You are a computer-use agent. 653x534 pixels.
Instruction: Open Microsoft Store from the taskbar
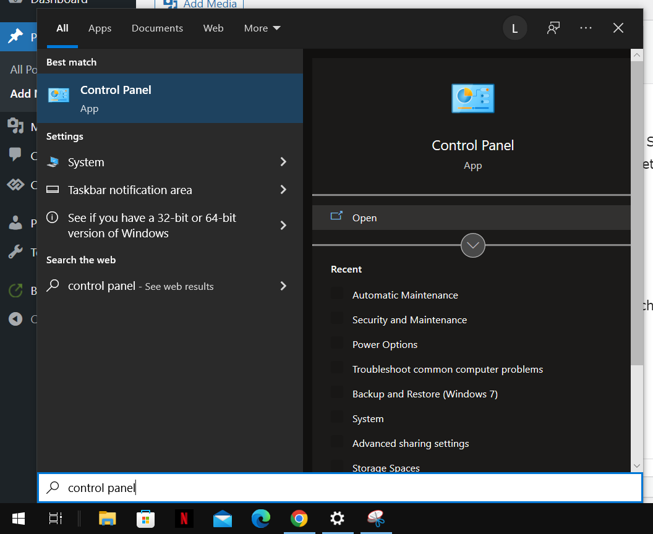point(145,519)
